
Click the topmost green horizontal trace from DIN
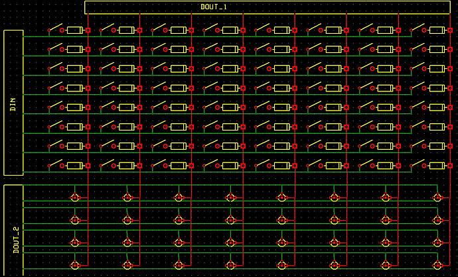tap(218, 36)
